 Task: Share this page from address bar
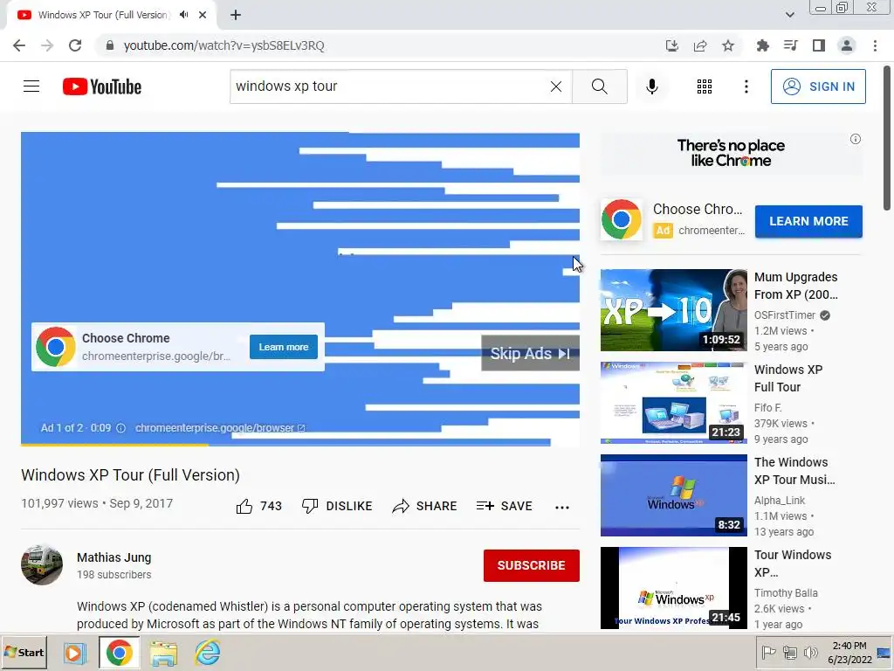(700, 45)
